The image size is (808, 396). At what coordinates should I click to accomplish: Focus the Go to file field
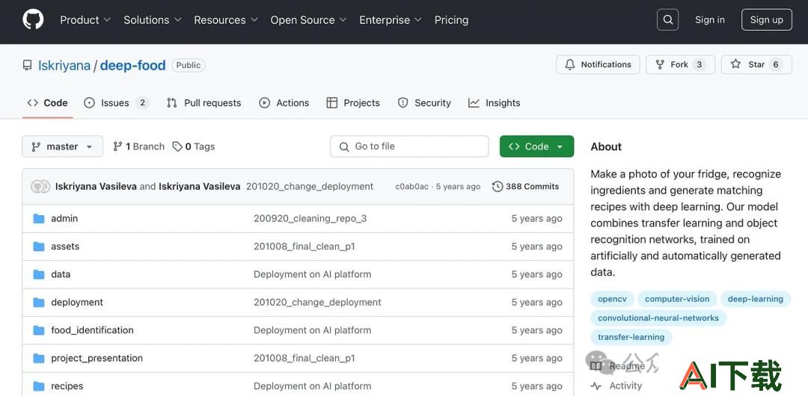(x=409, y=146)
